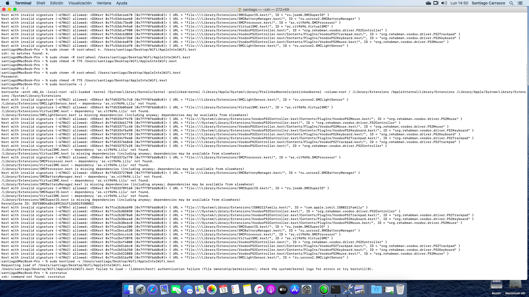Open Apple TV from the Dock
529x297 pixels.
tap(283, 289)
